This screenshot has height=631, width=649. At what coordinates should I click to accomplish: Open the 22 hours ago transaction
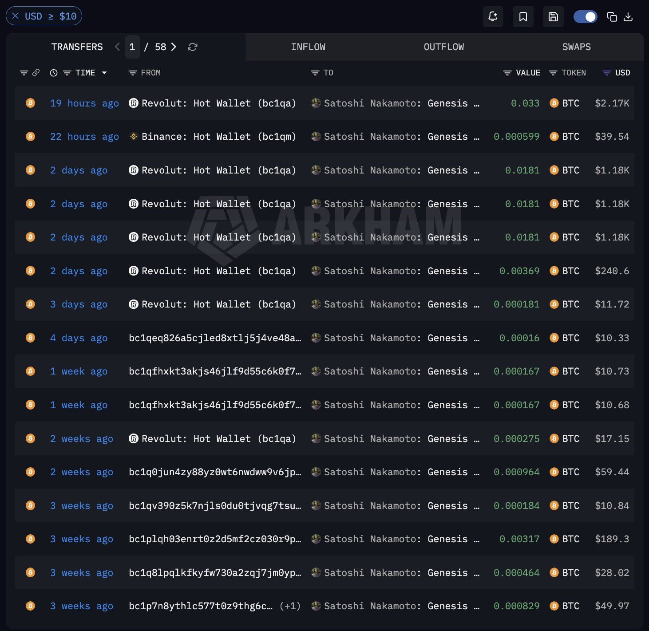click(x=84, y=137)
